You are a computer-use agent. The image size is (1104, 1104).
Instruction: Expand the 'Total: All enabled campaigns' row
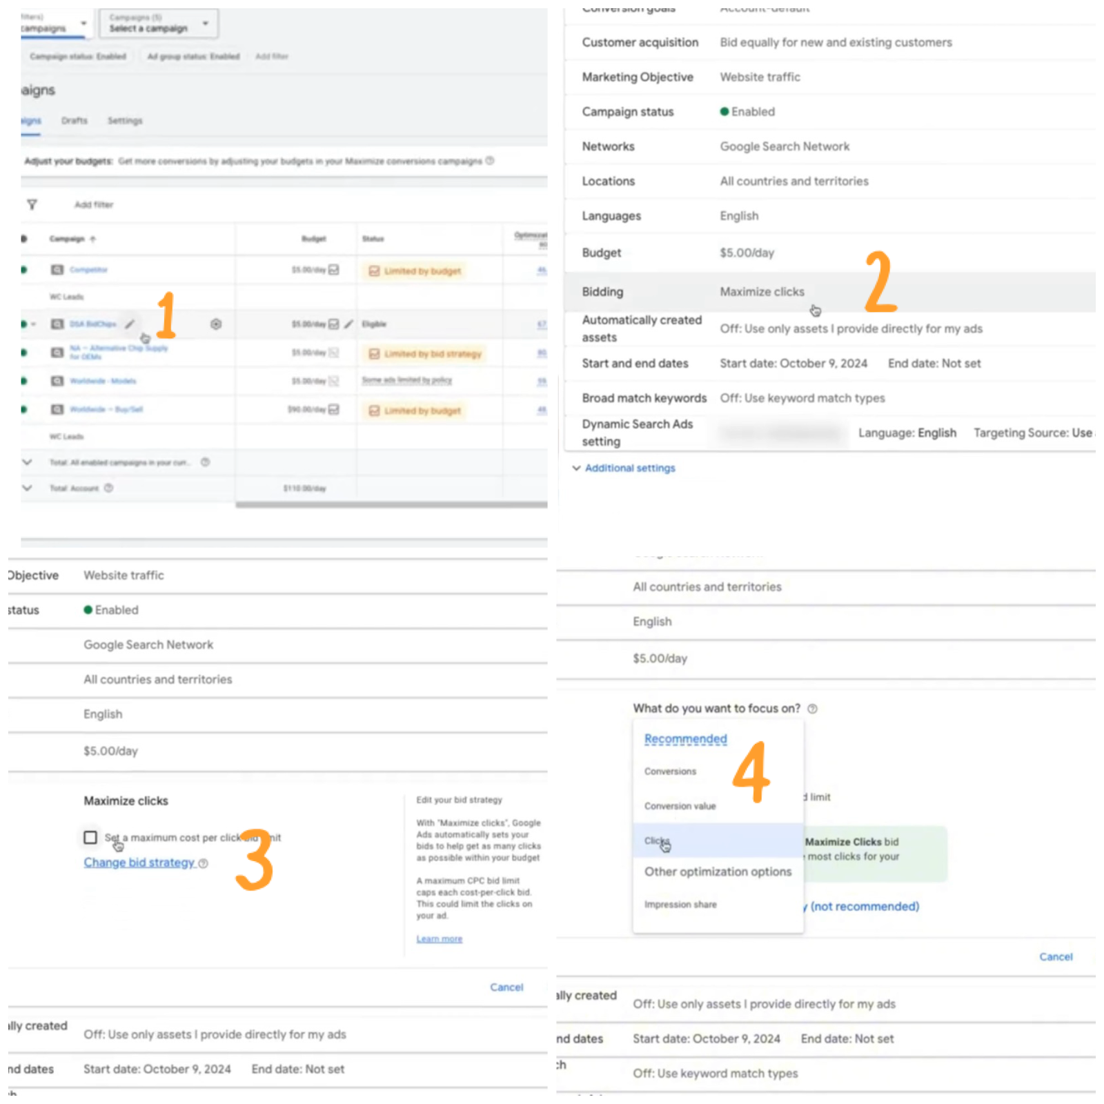[27, 462]
